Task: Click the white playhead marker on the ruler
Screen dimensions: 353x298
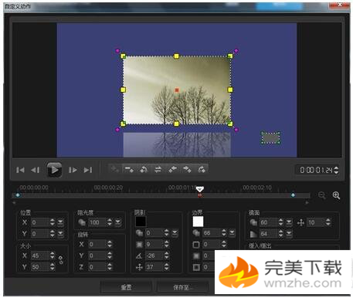Action: point(200,189)
